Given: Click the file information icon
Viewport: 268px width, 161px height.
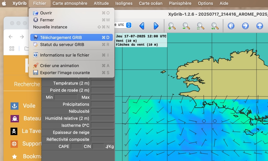Looking at the screenshot, I should (36, 55).
